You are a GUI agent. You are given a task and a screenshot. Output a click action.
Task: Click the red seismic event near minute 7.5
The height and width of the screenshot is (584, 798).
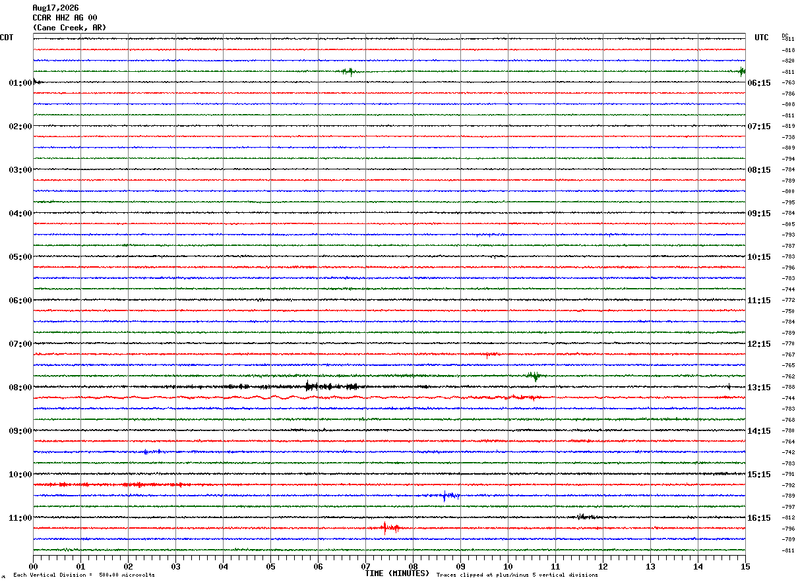pyautogui.click(x=390, y=527)
